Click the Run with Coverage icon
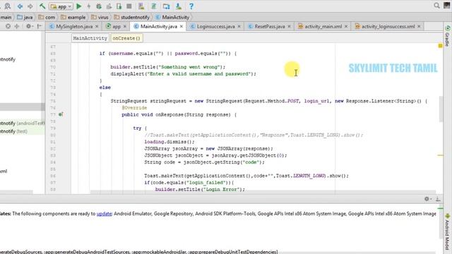 (x=109, y=6)
